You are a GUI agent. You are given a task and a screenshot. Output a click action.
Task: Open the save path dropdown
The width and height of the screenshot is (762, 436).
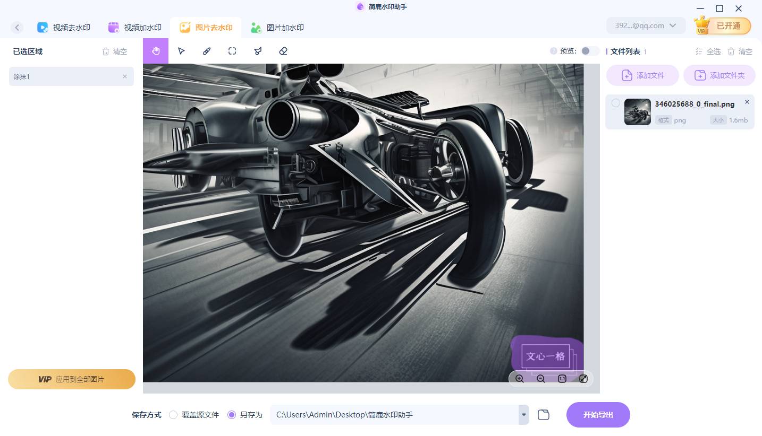[523, 415]
